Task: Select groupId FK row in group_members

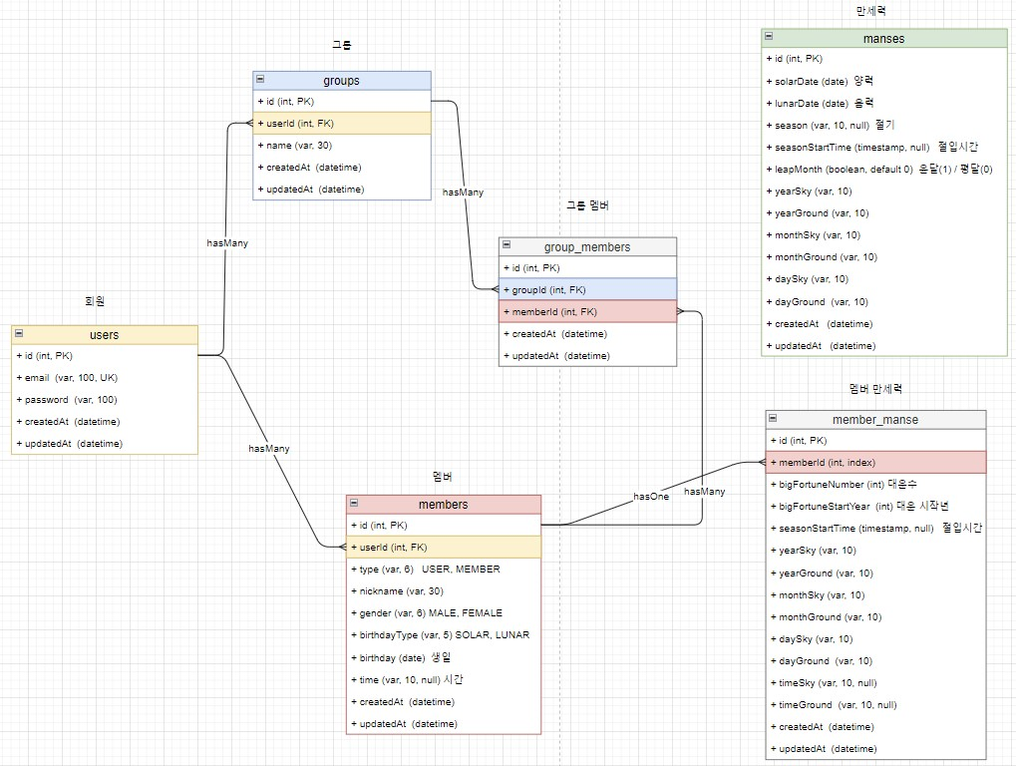Action: pyautogui.click(x=587, y=289)
